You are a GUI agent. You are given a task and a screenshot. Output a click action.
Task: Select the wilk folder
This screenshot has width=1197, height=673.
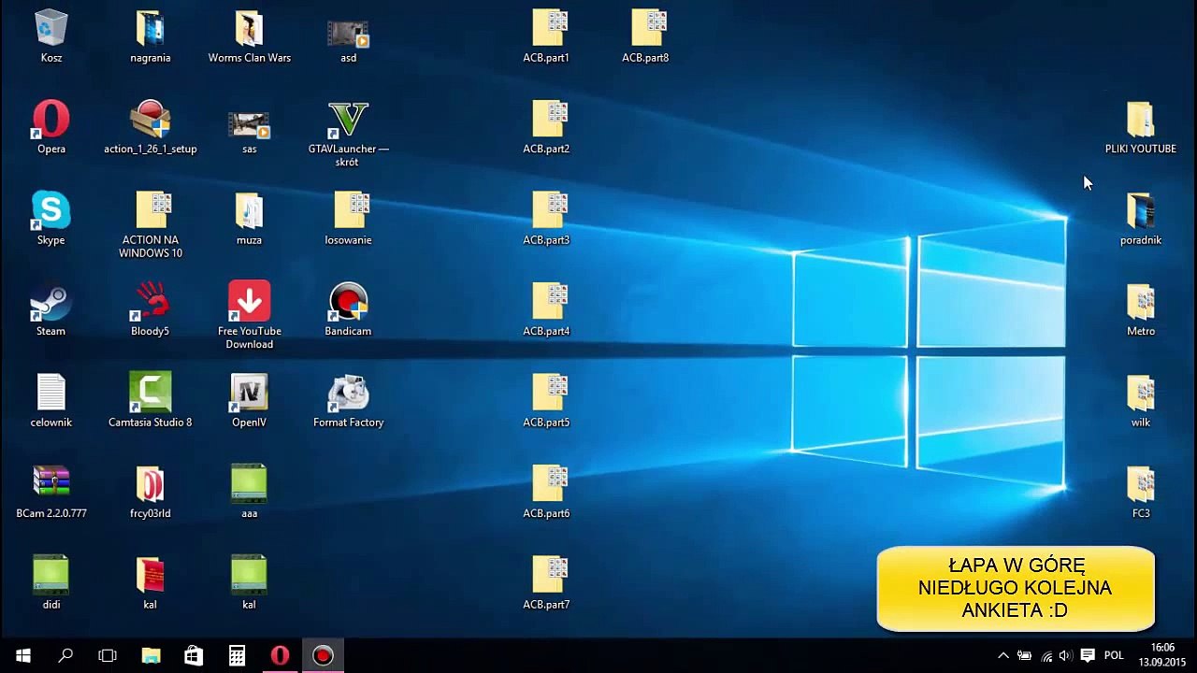coord(1141,393)
